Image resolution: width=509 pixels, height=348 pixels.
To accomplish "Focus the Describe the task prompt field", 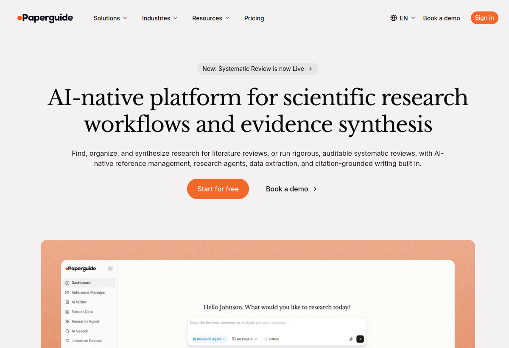I will pos(277,323).
